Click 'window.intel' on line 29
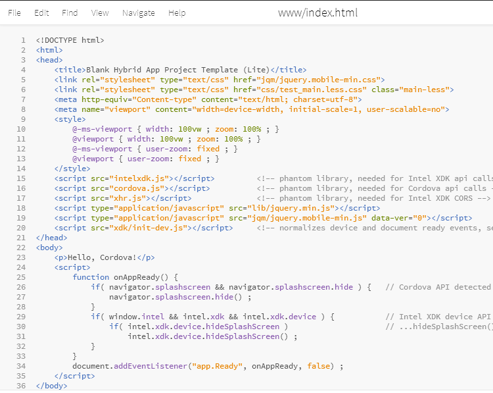The height and width of the screenshot is (393, 493). (x=137, y=317)
